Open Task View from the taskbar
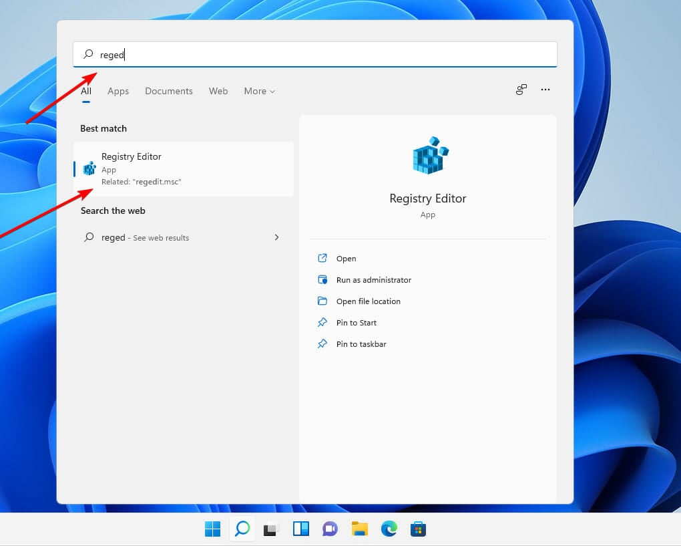Screen dimensions: 681x546 [272, 529]
